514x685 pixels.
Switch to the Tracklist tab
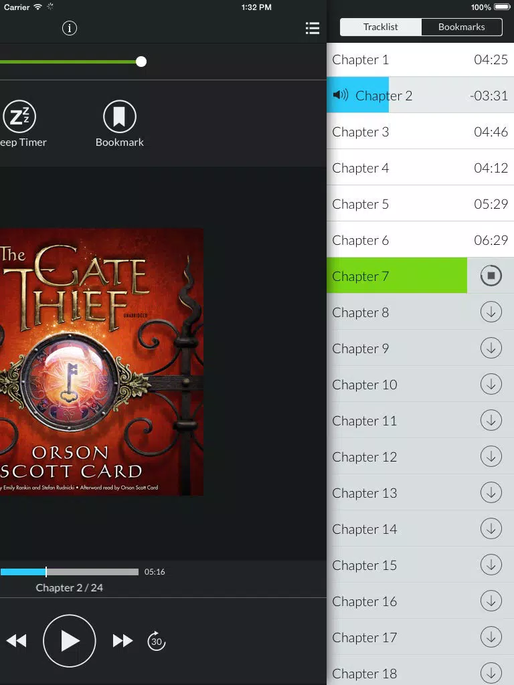(381, 27)
